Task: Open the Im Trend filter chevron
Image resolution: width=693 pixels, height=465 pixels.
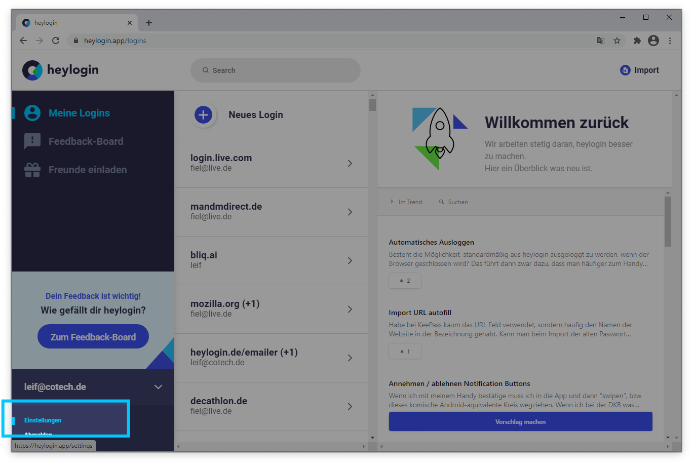Action: (392, 202)
